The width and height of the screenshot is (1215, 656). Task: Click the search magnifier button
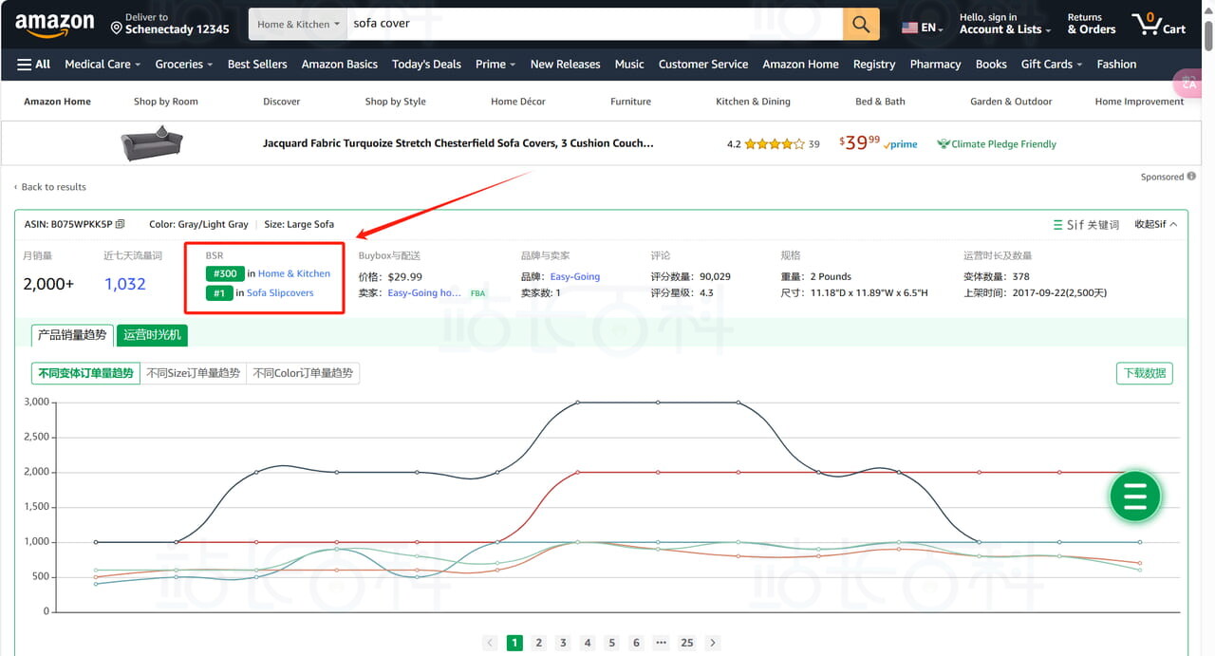click(x=861, y=24)
